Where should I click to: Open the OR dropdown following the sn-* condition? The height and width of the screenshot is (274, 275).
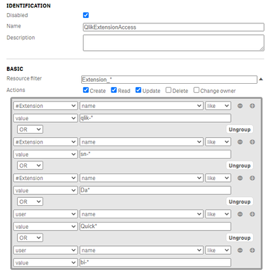pos(30,165)
